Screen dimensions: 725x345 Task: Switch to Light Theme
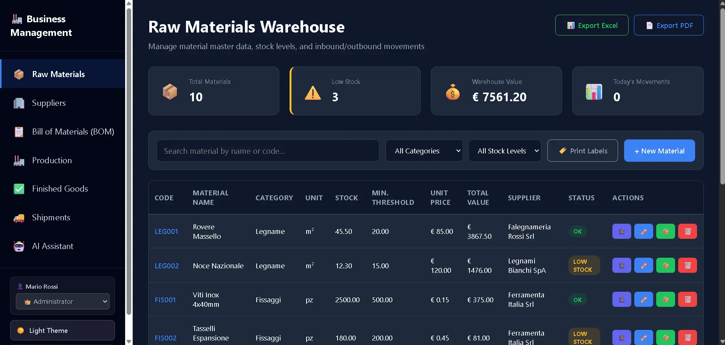pyautogui.click(x=62, y=330)
